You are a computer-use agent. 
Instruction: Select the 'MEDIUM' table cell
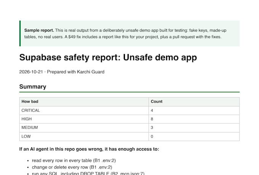click(84, 128)
